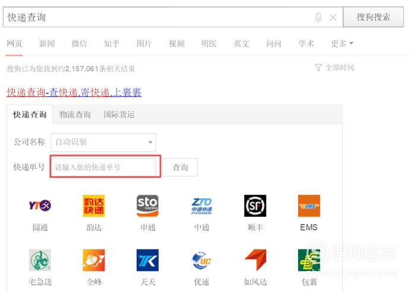
Task: Open the 视频 tab
Action: tap(176, 43)
